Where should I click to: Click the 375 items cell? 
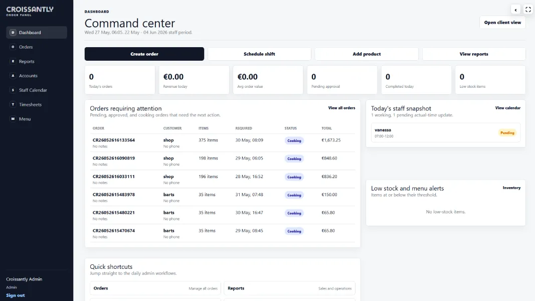coord(208,140)
